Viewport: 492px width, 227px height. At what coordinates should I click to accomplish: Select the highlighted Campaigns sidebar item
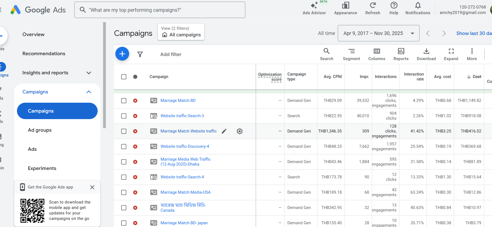[57, 111]
